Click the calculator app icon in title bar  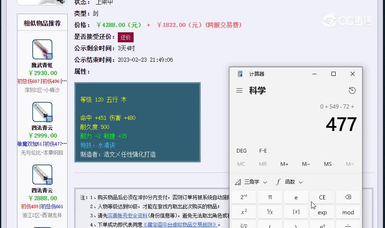point(240,74)
